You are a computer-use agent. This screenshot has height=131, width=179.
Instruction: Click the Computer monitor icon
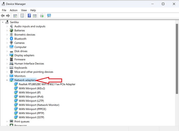pyautogui.click(x=12, y=47)
